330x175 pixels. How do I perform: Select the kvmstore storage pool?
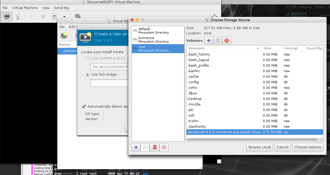[x=158, y=40]
